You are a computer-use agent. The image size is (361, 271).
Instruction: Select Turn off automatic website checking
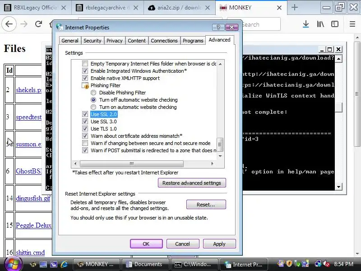(93, 100)
